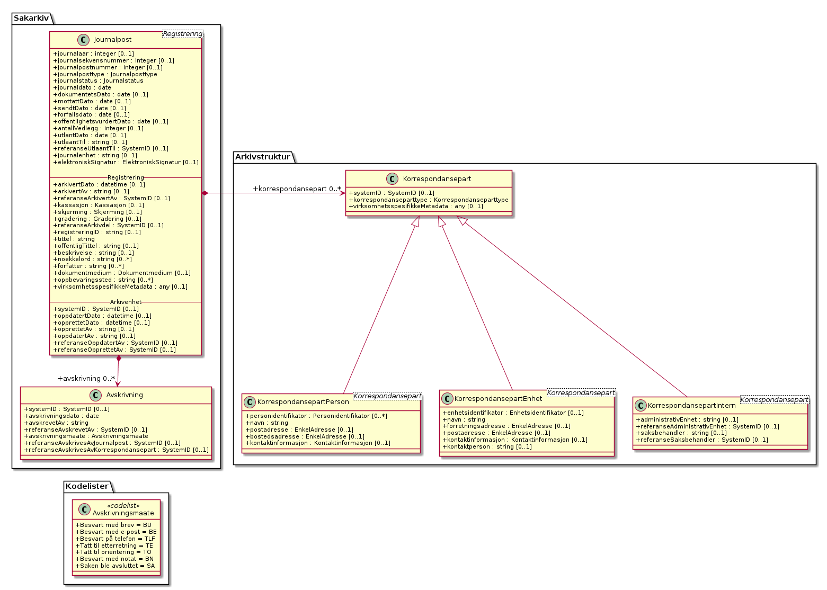The image size is (827, 590).
Task: Click the '+Saken ble avsluttet = SA' code value
Action: (x=115, y=566)
